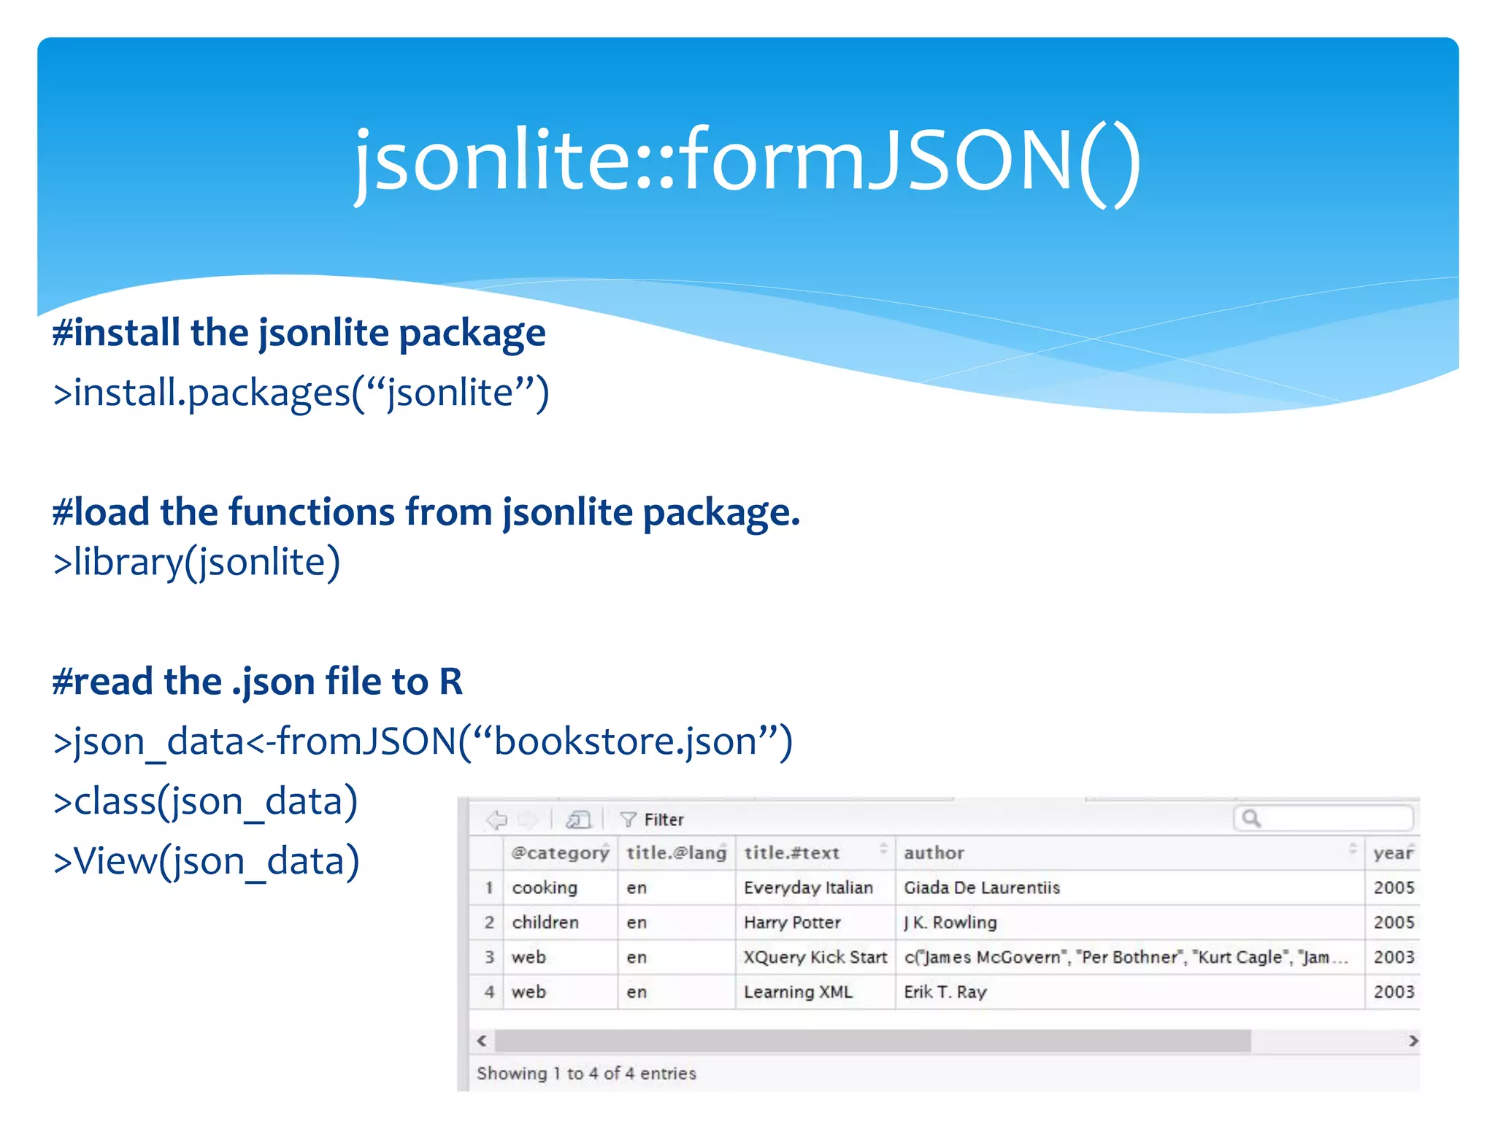
Task: Click the class(json_data) code line
Action: pyautogui.click(x=205, y=801)
